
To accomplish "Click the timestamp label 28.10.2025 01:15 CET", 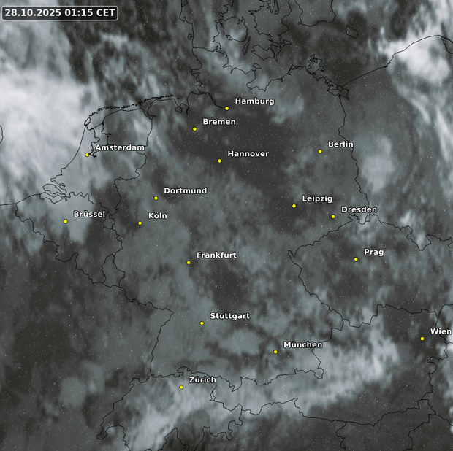I will [x=60, y=12].
